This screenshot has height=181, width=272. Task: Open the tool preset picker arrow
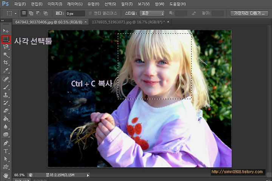[x=15, y=13]
